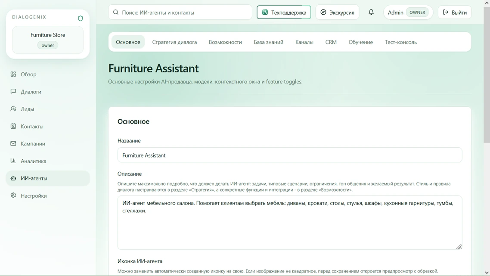The image size is (490, 276).
Task: Click the Диалоги chat bubble icon
Action: coord(13,92)
